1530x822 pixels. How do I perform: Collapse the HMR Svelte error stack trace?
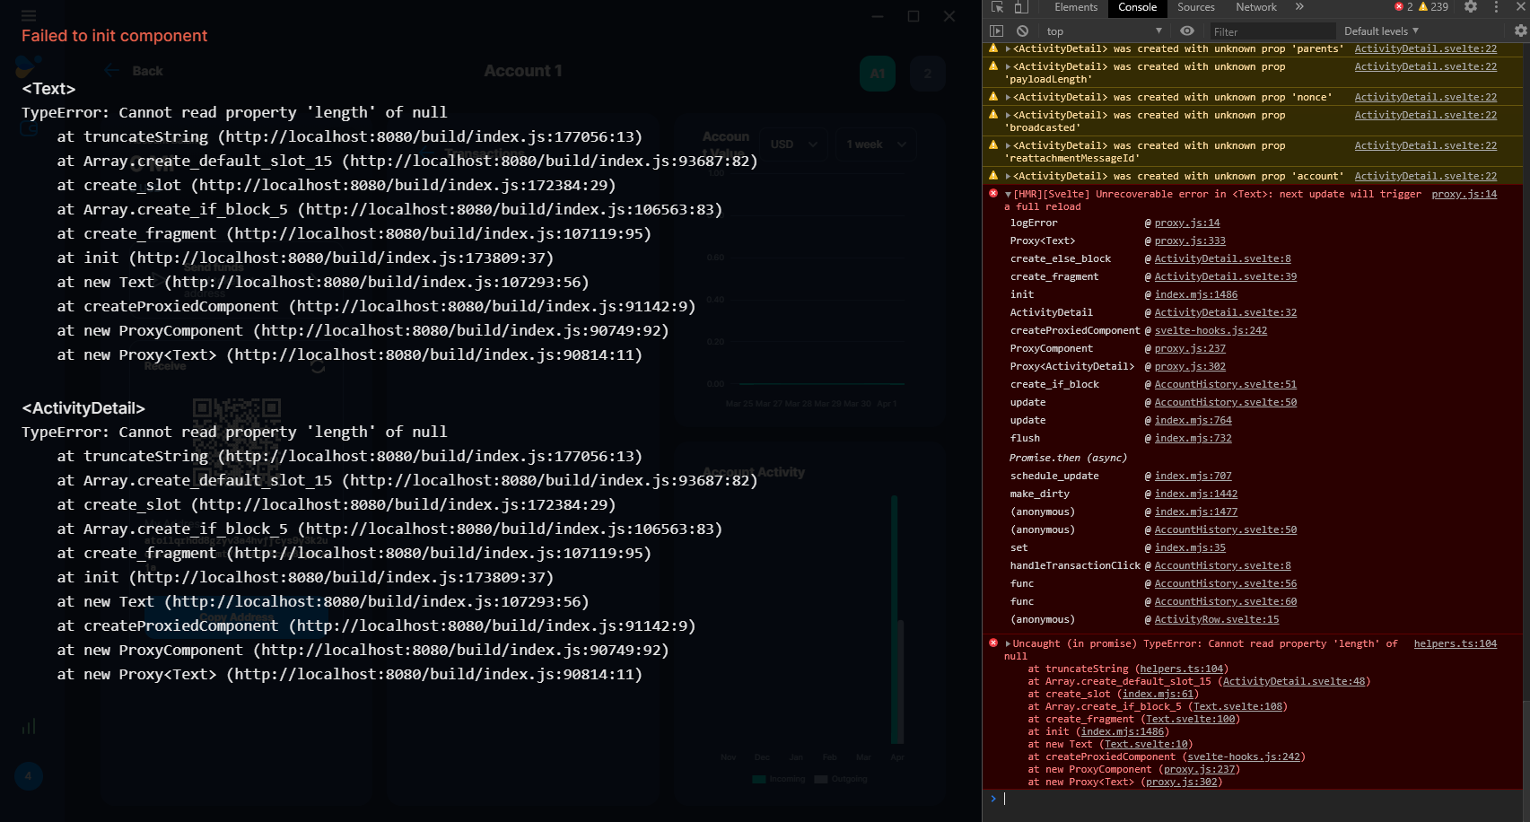click(x=1009, y=194)
